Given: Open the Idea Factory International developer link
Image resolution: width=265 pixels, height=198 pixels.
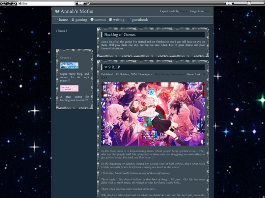Looking at the screenshot, I should click(170, 74).
